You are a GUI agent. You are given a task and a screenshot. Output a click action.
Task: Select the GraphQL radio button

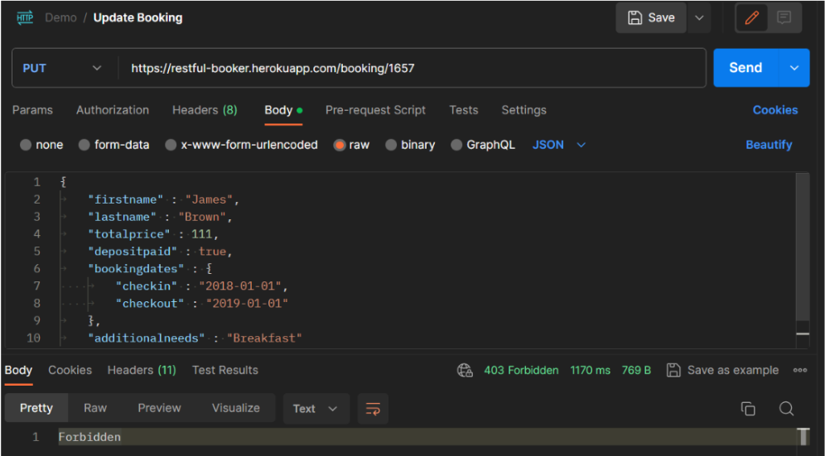click(456, 145)
